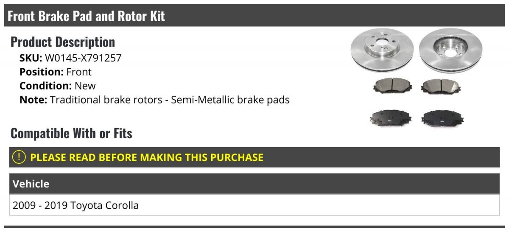Click the Compatible With or Fits heading
Image resolution: width=509 pixels, height=232 pixels.
coord(71,133)
